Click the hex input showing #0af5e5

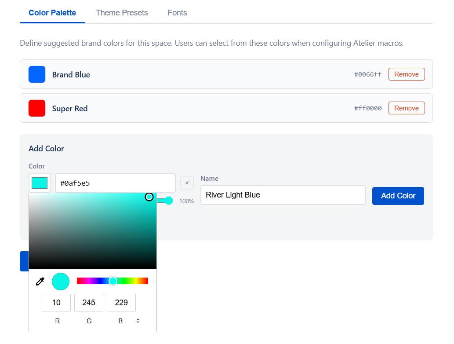(x=115, y=183)
